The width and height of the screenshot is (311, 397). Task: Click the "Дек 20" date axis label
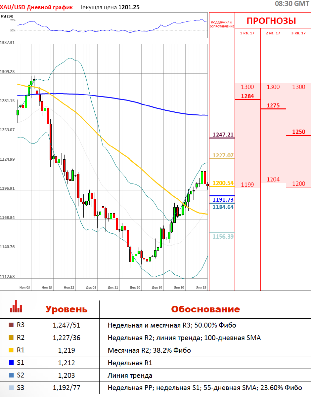pyautogui.click(x=135, y=288)
